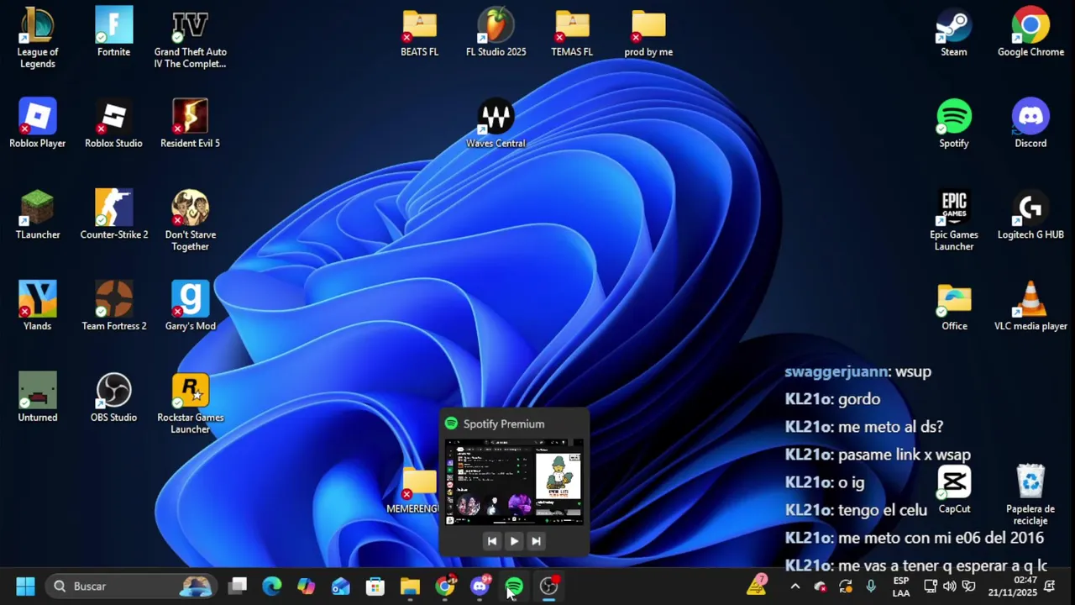Screen dimensions: 1075x605
Task: Select Discord desktop shortcut
Action: pyautogui.click(x=1030, y=123)
